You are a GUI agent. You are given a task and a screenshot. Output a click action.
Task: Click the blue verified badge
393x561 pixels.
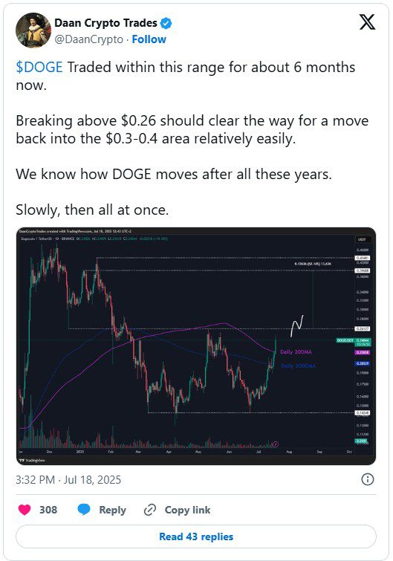point(166,23)
